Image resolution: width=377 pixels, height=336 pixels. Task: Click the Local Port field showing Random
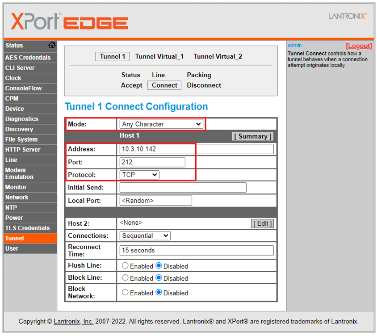coord(156,201)
